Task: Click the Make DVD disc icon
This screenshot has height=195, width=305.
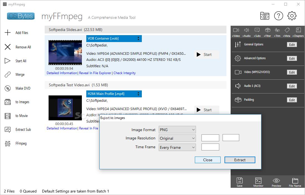Action: pos(7,89)
